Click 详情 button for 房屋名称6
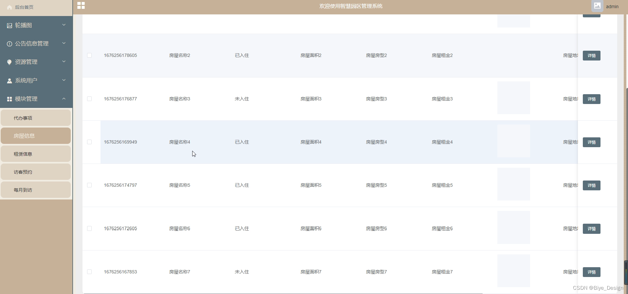 pyautogui.click(x=591, y=229)
